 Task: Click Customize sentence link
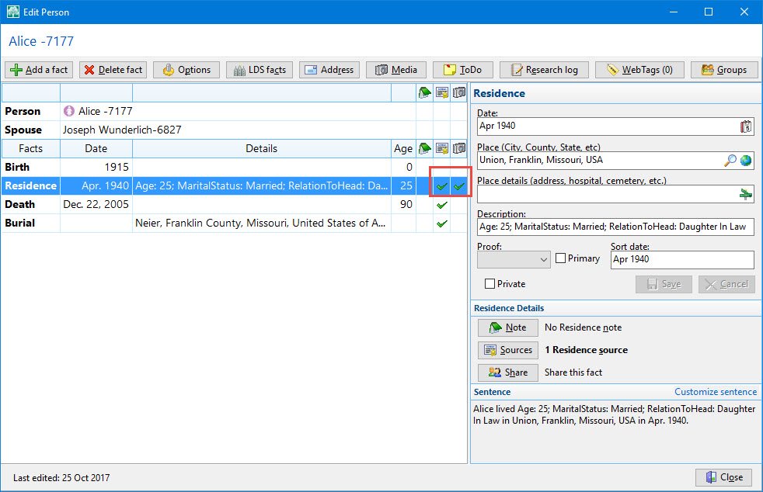[716, 392]
